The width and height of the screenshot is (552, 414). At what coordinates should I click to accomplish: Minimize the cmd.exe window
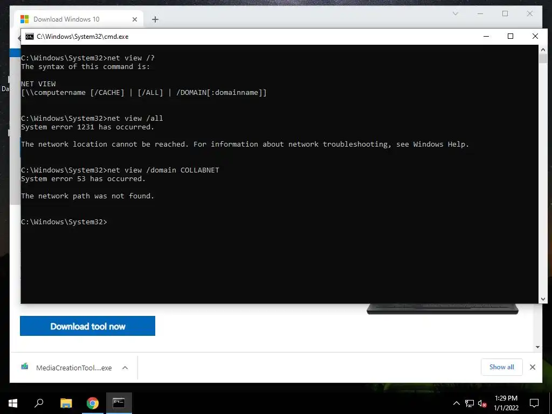tap(486, 36)
